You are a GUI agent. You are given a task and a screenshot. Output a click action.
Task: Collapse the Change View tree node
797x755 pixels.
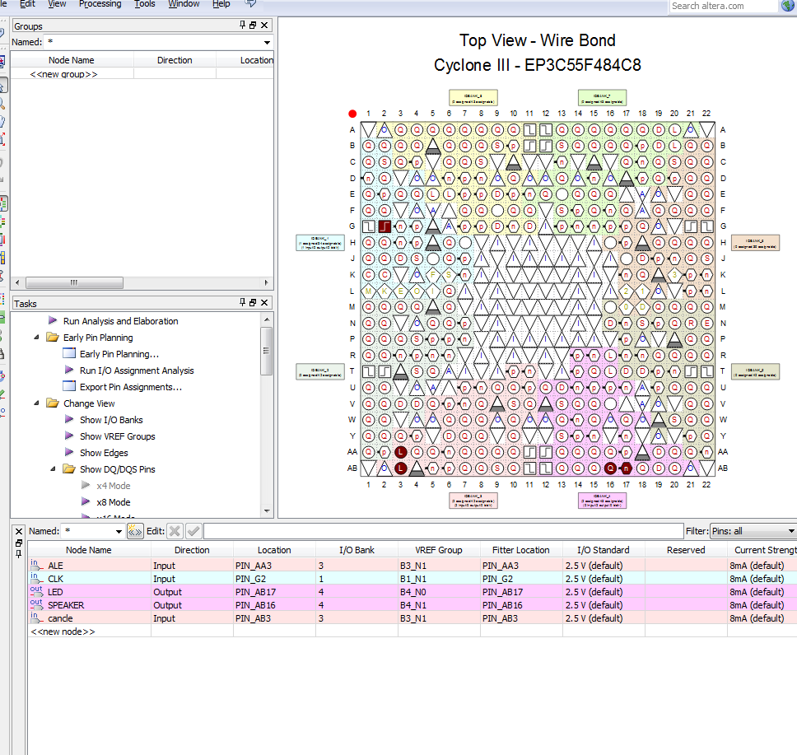click(x=36, y=403)
